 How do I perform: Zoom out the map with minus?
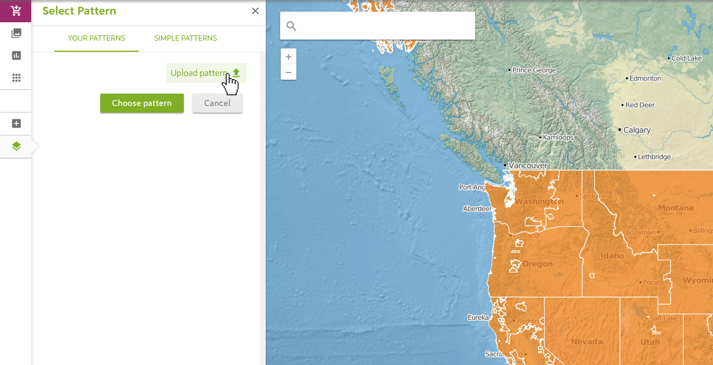pyautogui.click(x=289, y=72)
